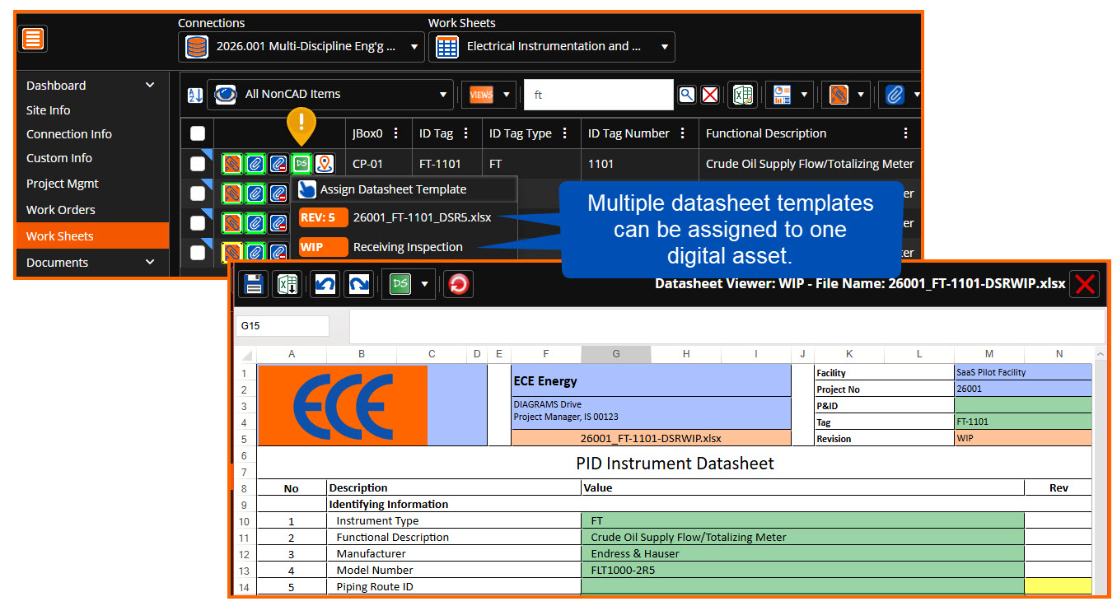Go to Connection Info in sidebar
The image size is (1117, 606).
(x=69, y=134)
